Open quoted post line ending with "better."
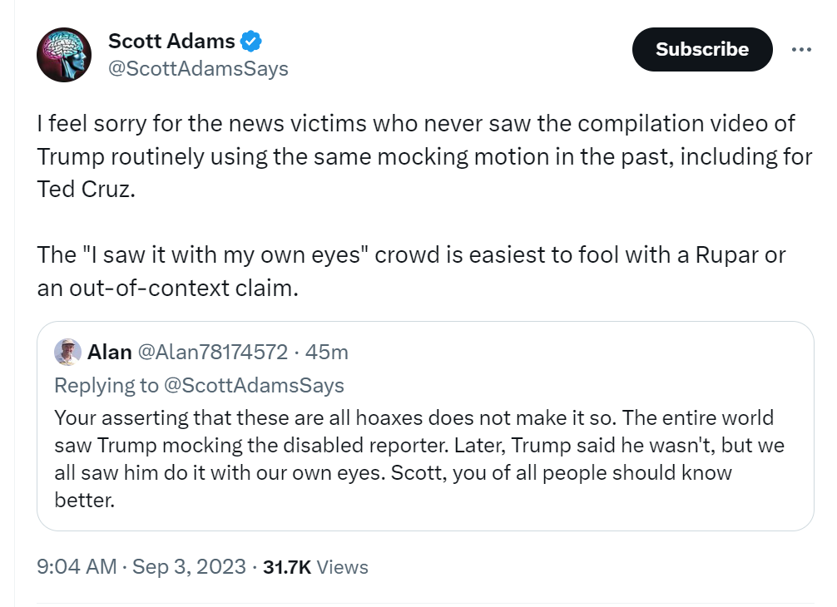The width and height of the screenshot is (837, 607). pyautogui.click(x=85, y=500)
